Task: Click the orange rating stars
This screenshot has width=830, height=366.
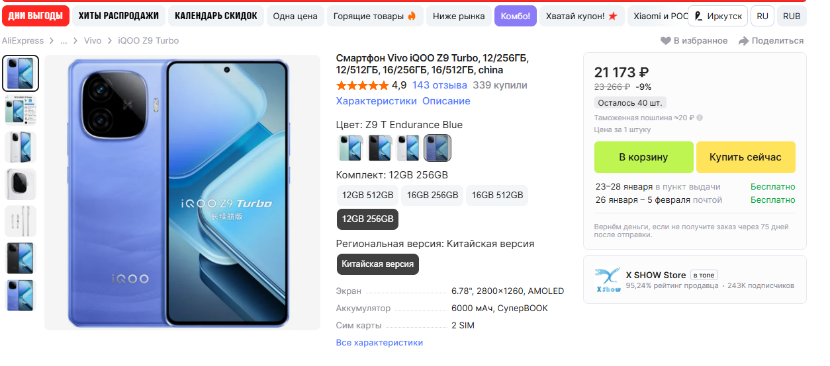Action: pyautogui.click(x=362, y=85)
